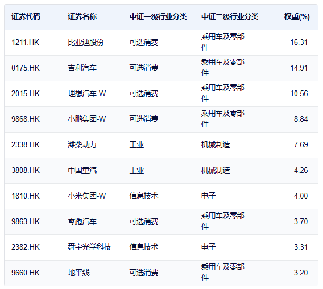Click the security name 小鹏集团-W

point(87,119)
